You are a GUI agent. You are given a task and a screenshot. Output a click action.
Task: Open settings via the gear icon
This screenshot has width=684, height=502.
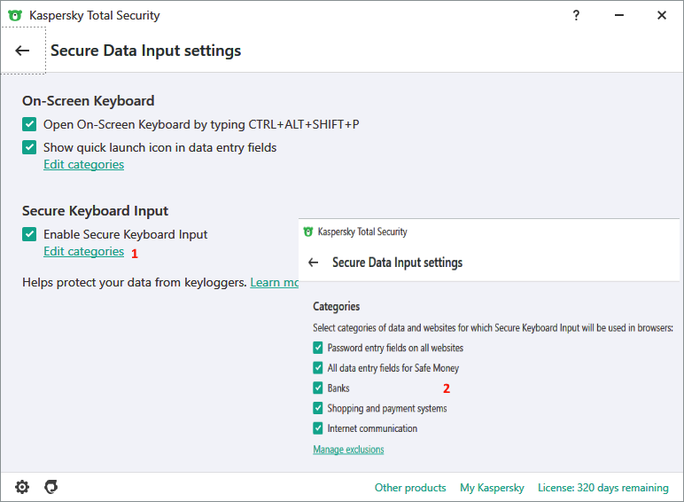[22, 487]
